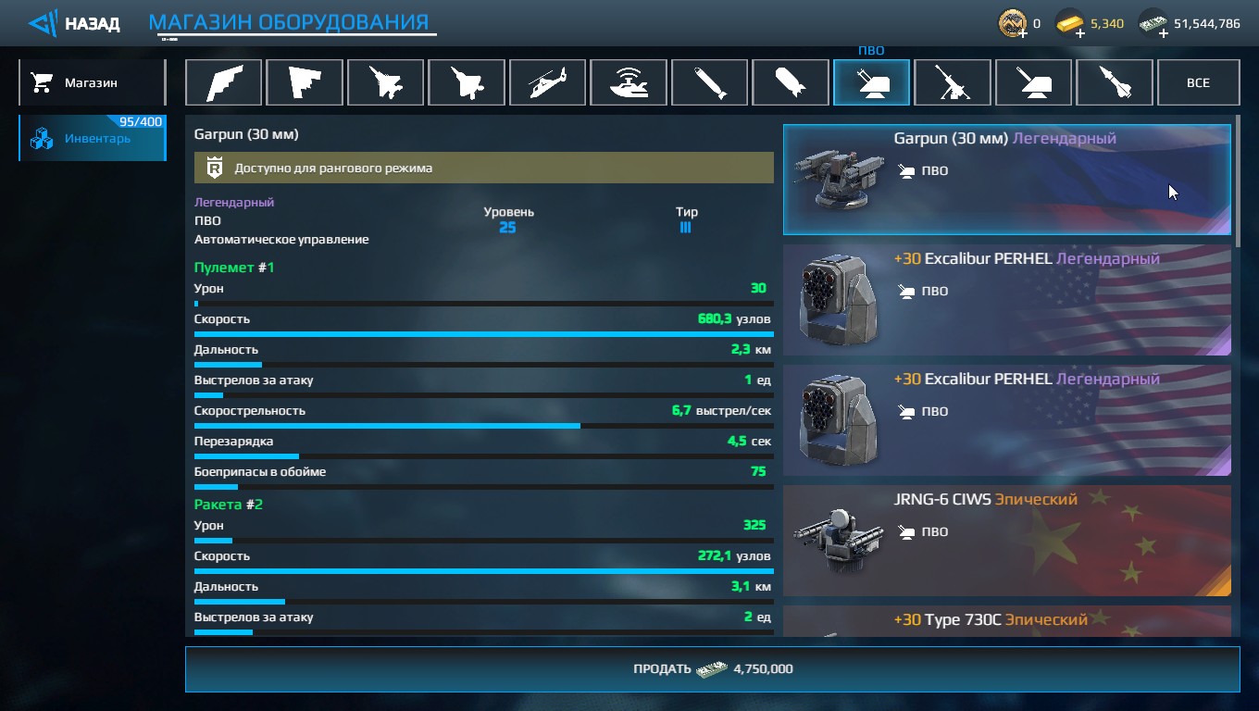
Task: Select JRNG-6 CIWS Эпический item
Action: 1007,541
